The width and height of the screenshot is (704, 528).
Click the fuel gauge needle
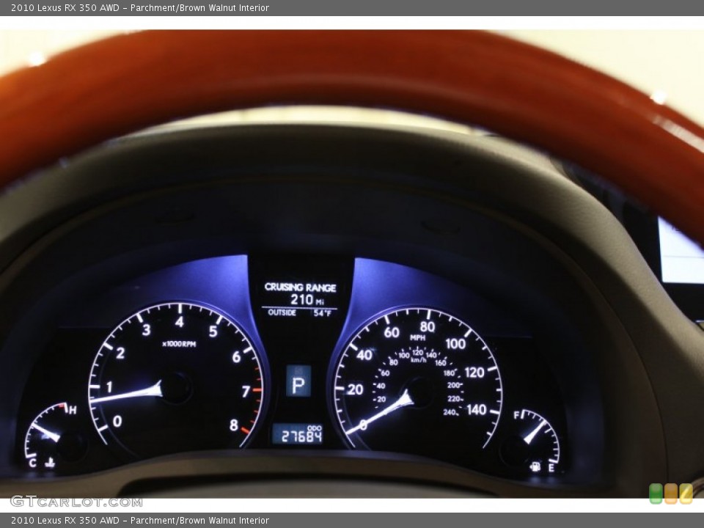pyautogui.click(x=535, y=432)
